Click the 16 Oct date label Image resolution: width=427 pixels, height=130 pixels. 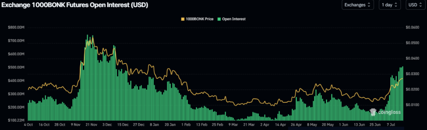pos(44,125)
